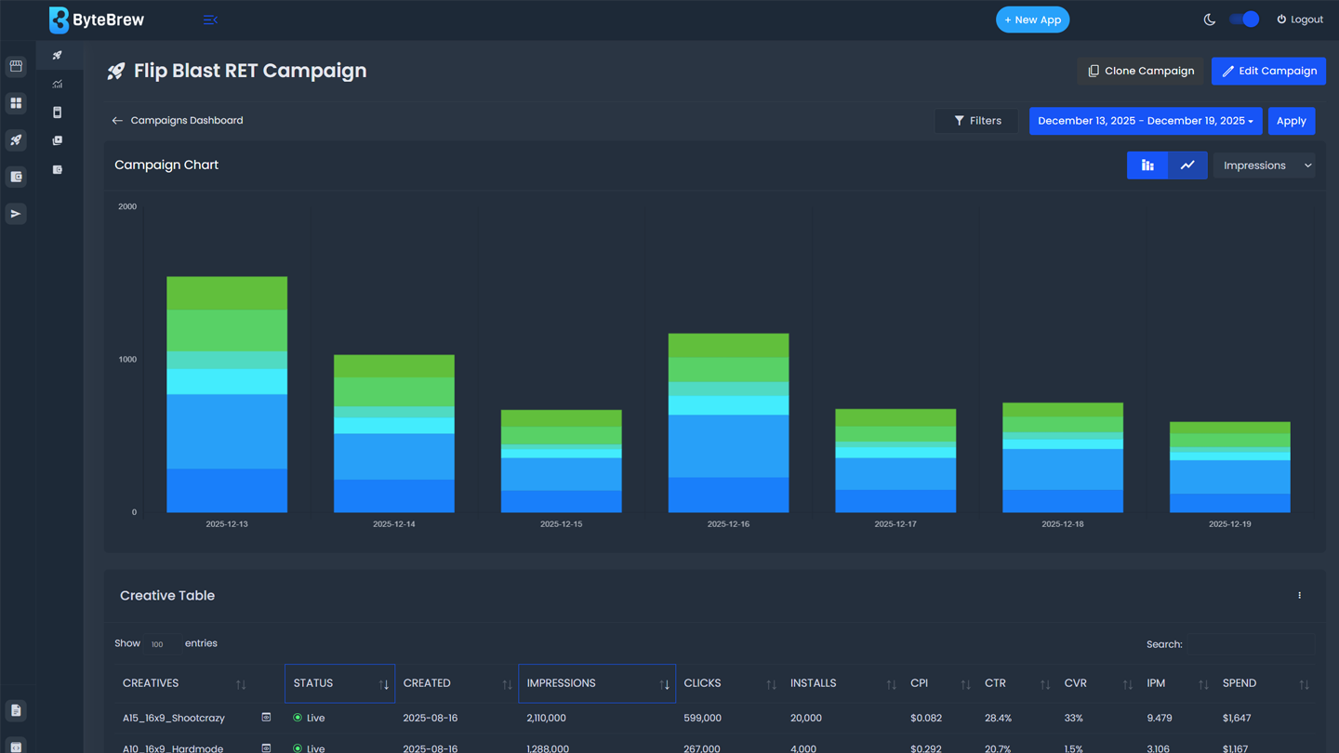The image size is (1339, 753).
Task: Switch to line chart view
Action: [1187, 165]
